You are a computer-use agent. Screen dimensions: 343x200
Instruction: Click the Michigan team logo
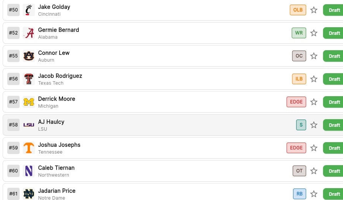[x=28, y=102]
